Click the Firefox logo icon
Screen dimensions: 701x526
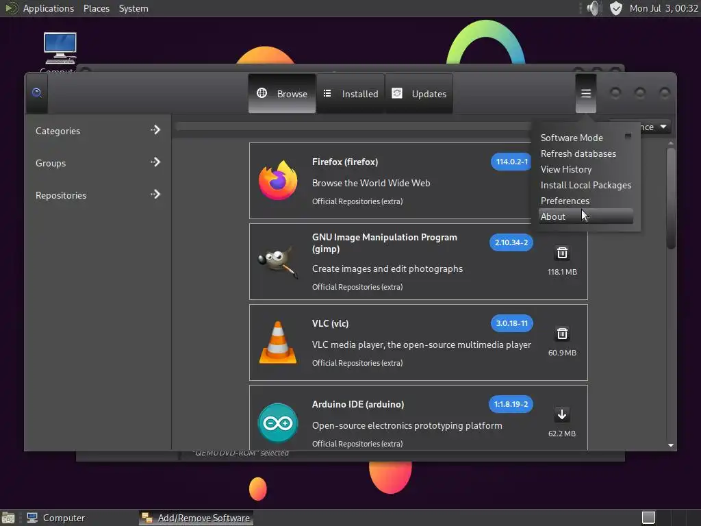pyautogui.click(x=278, y=181)
